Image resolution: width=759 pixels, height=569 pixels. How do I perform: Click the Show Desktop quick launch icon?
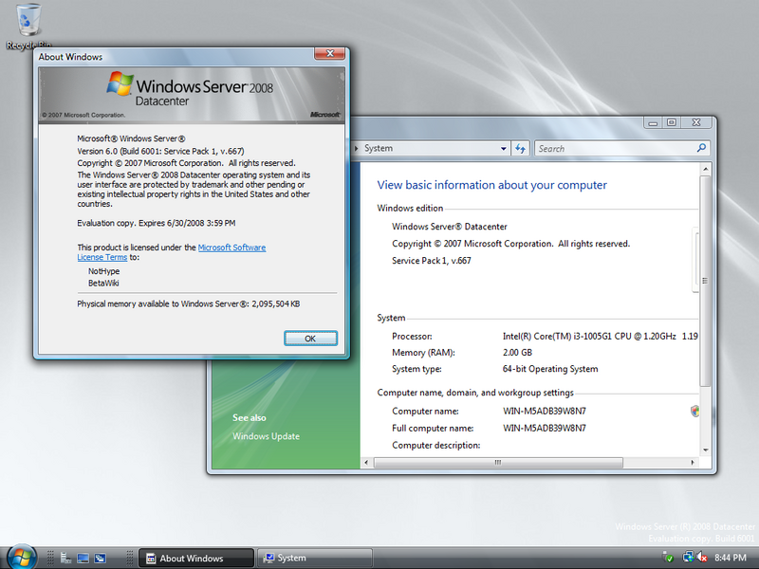tap(83, 558)
